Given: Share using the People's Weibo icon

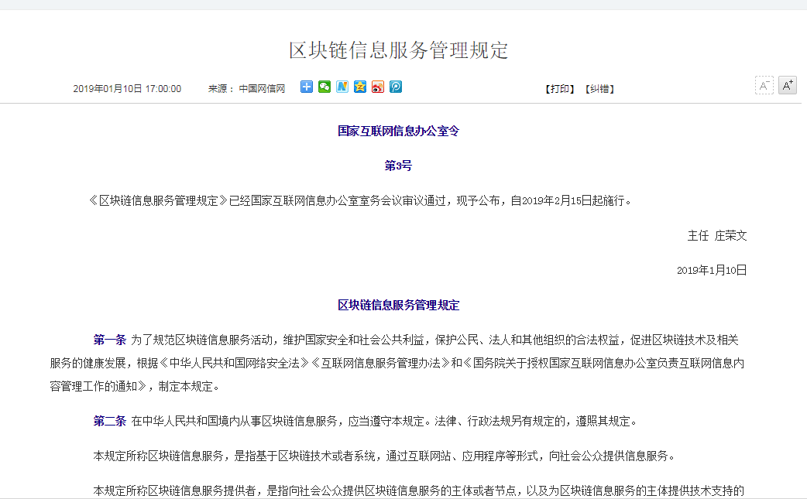Looking at the screenshot, I should click(396, 87).
